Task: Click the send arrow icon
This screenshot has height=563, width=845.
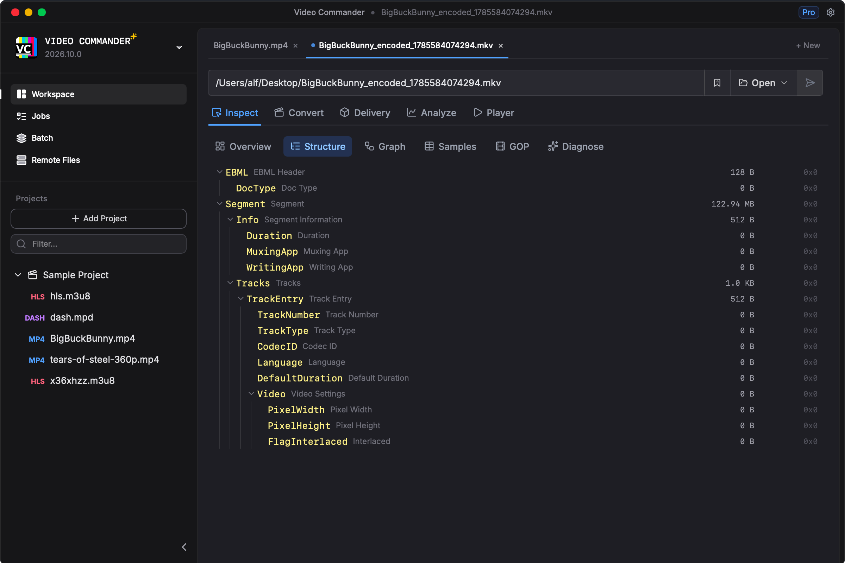Action: click(810, 83)
